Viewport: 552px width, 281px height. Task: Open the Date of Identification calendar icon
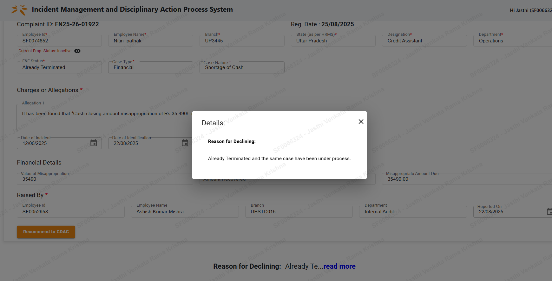click(185, 143)
